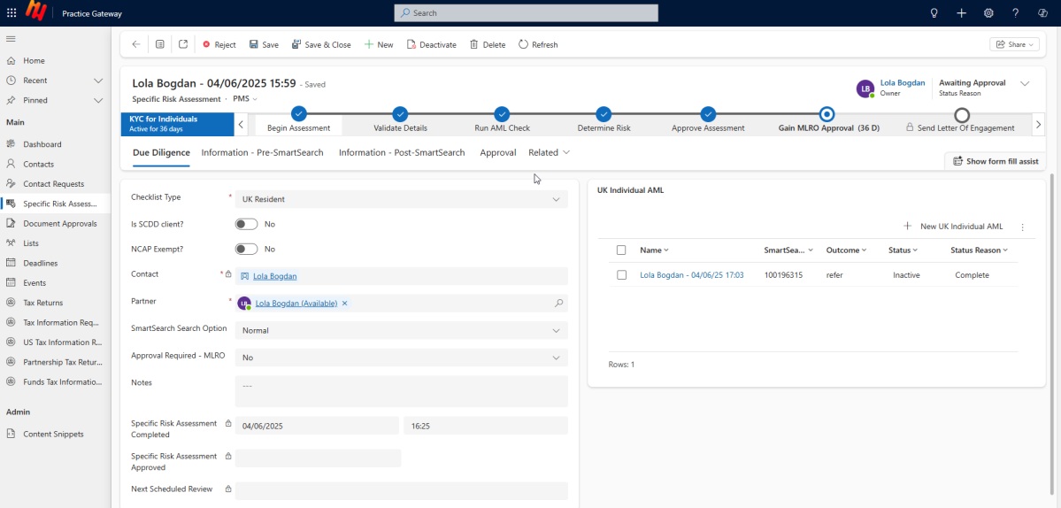The image size is (1061, 508).
Task: Open the help question mark icon
Action: 1016,13
